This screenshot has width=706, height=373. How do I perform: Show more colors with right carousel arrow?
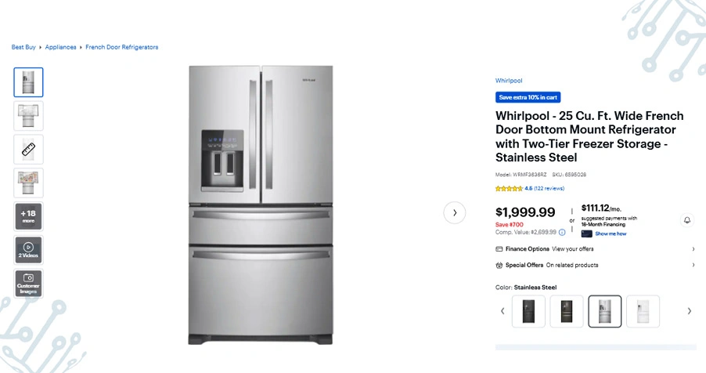click(x=690, y=311)
